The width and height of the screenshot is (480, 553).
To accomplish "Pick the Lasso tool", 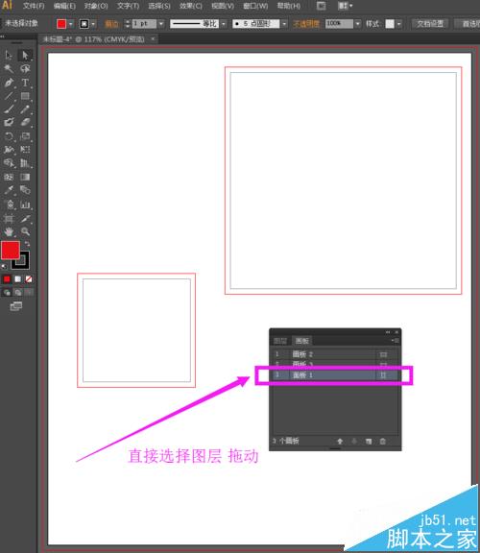I will point(25,69).
